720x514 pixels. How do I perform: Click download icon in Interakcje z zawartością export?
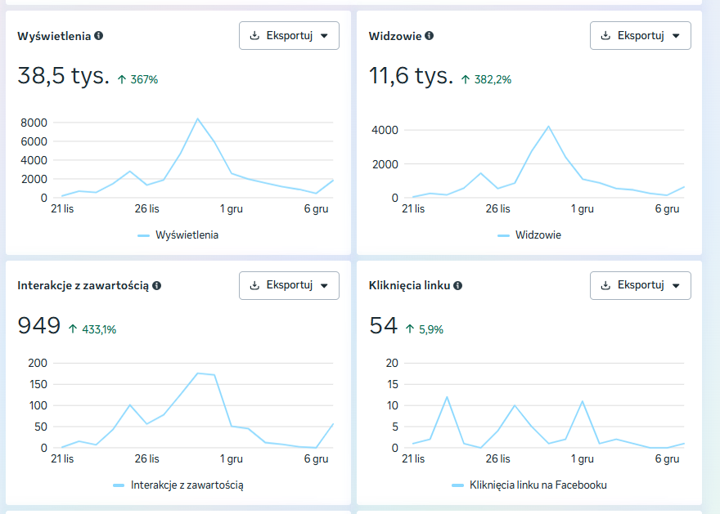click(x=254, y=286)
